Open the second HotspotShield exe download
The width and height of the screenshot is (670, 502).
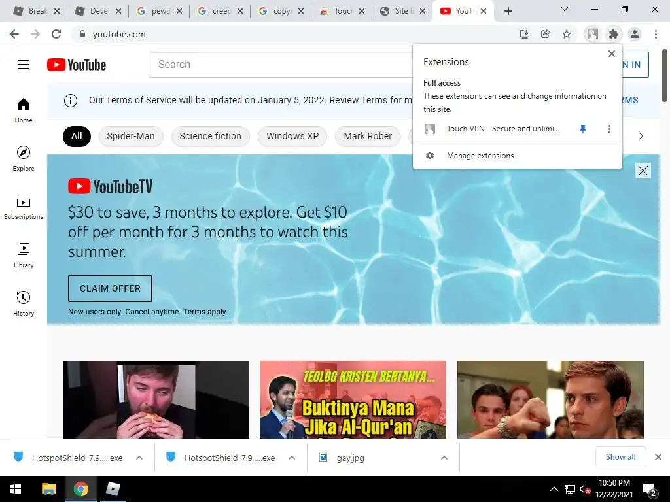tap(220, 458)
